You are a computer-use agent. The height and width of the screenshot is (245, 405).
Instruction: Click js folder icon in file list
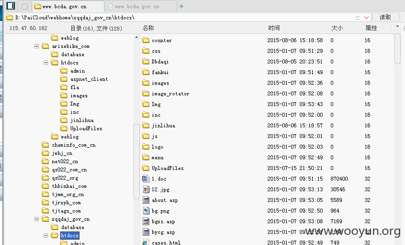click(146, 136)
